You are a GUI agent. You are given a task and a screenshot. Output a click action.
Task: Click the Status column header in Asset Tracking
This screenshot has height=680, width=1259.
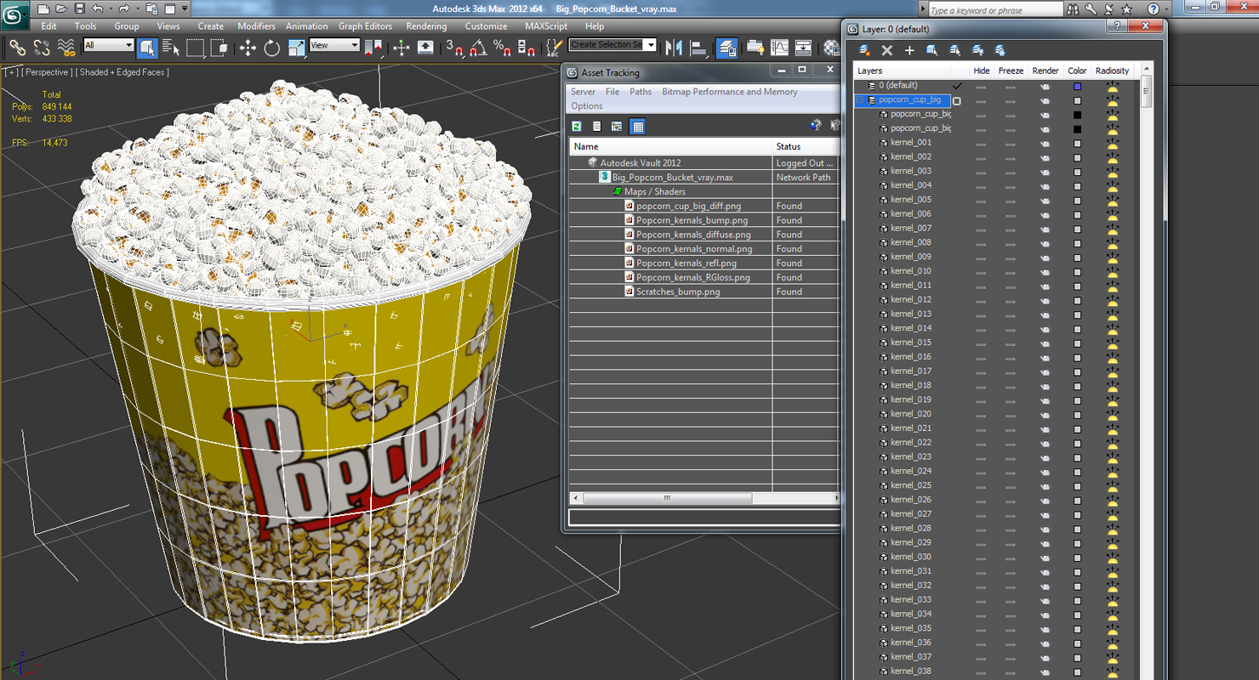tap(806, 146)
